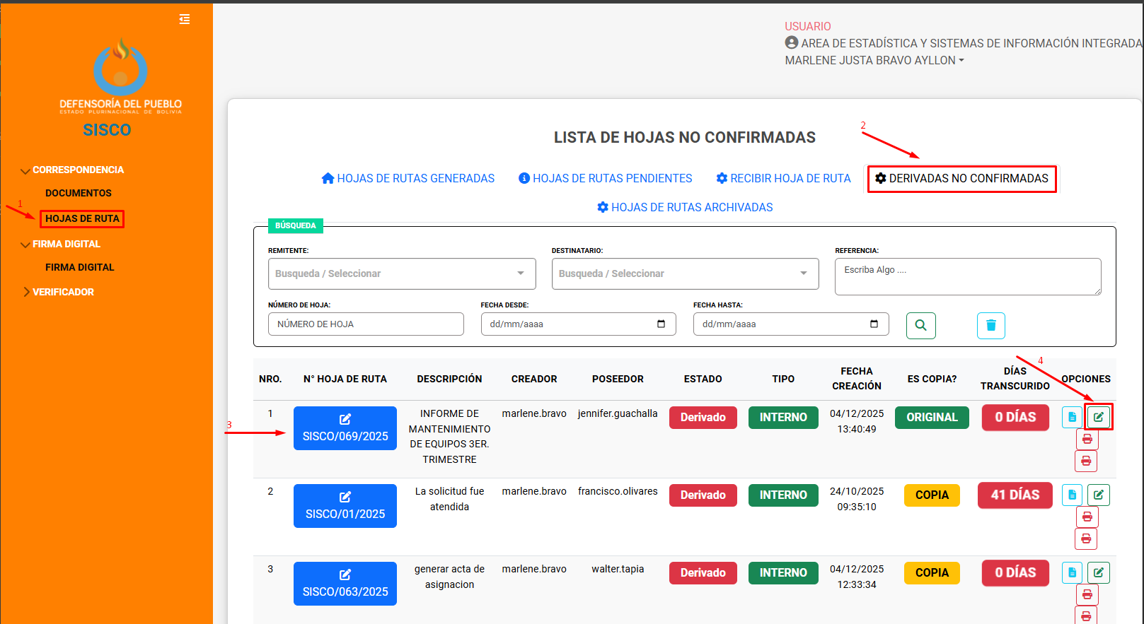Switch to Hojas de Rutas Pendientes tab
The width and height of the screenshot is (1144, 624).
605,179
